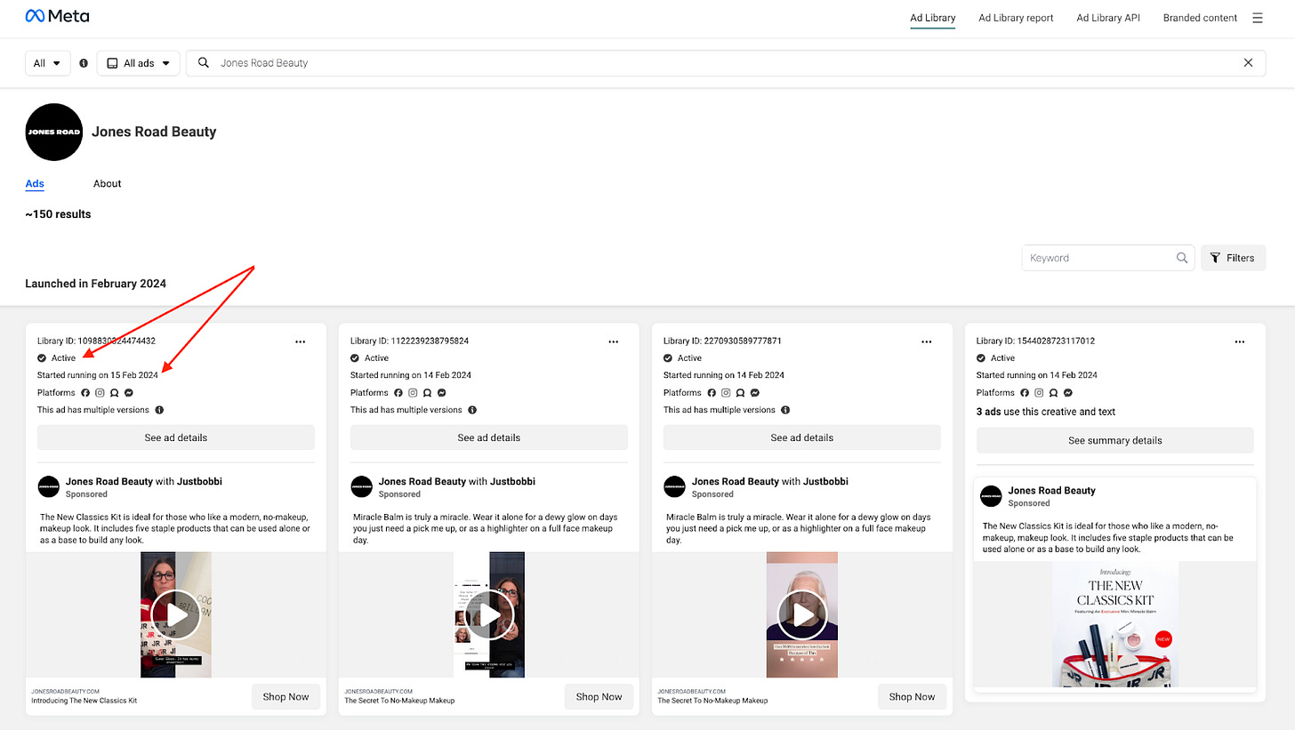
Task: Click Instagram platform icon on ad 1544028723117012
Action: click(x=1040, y=393)
